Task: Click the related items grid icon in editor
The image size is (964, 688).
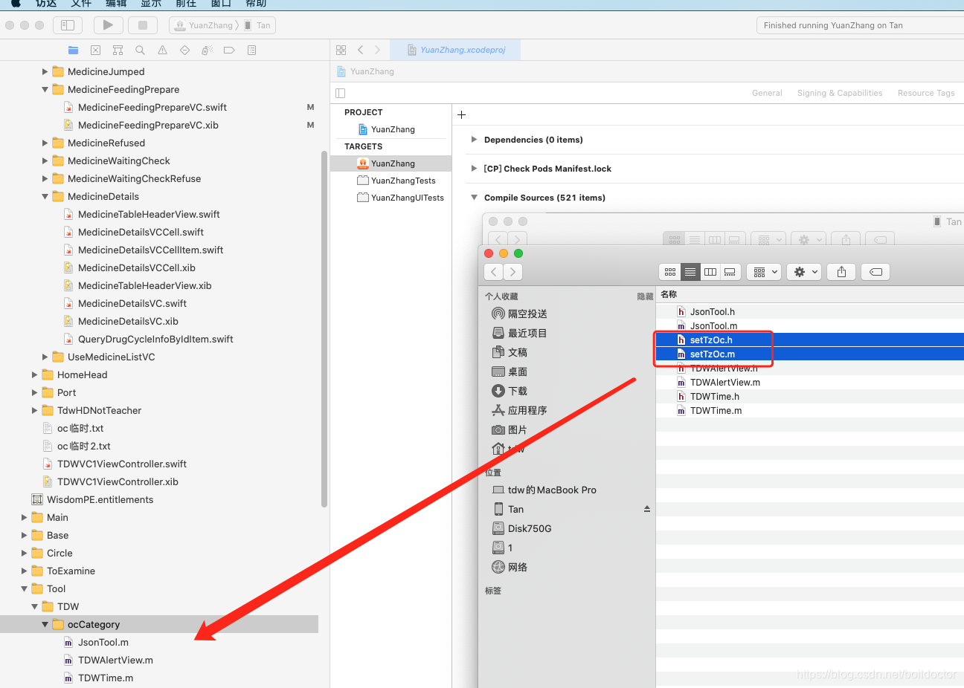Action: coord(341,50)
